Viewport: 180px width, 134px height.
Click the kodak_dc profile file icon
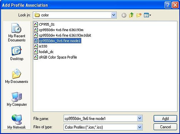36,52
